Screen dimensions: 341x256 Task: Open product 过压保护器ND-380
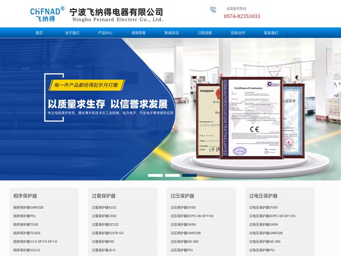pos(184,242)
